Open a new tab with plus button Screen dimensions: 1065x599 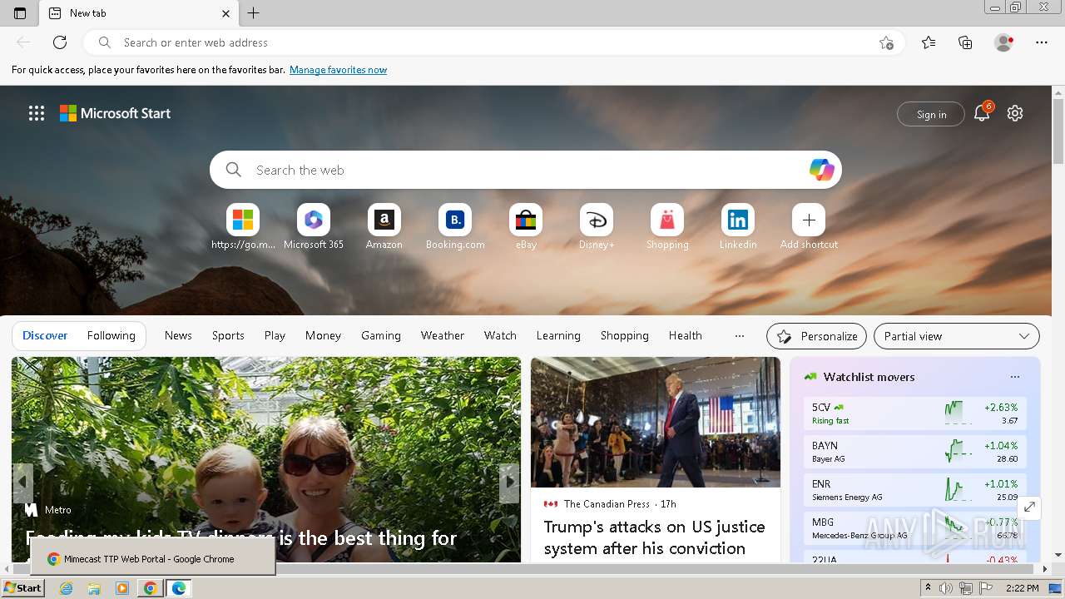tap(254, 13)
